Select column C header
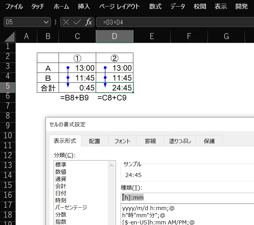Screen dimensions: 254x225 click(x=77, y=36)
